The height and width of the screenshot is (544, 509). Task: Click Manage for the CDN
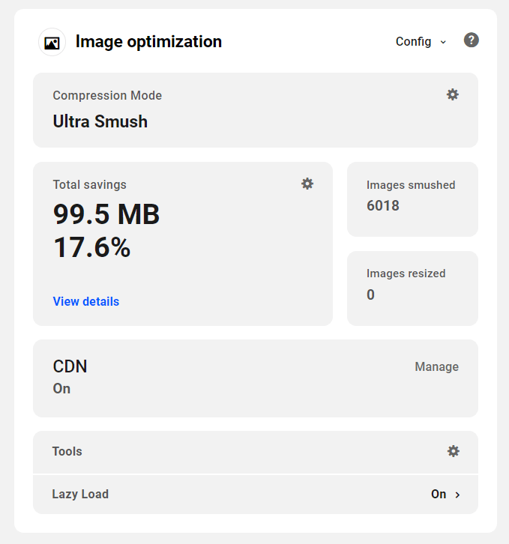click(436, 366)
